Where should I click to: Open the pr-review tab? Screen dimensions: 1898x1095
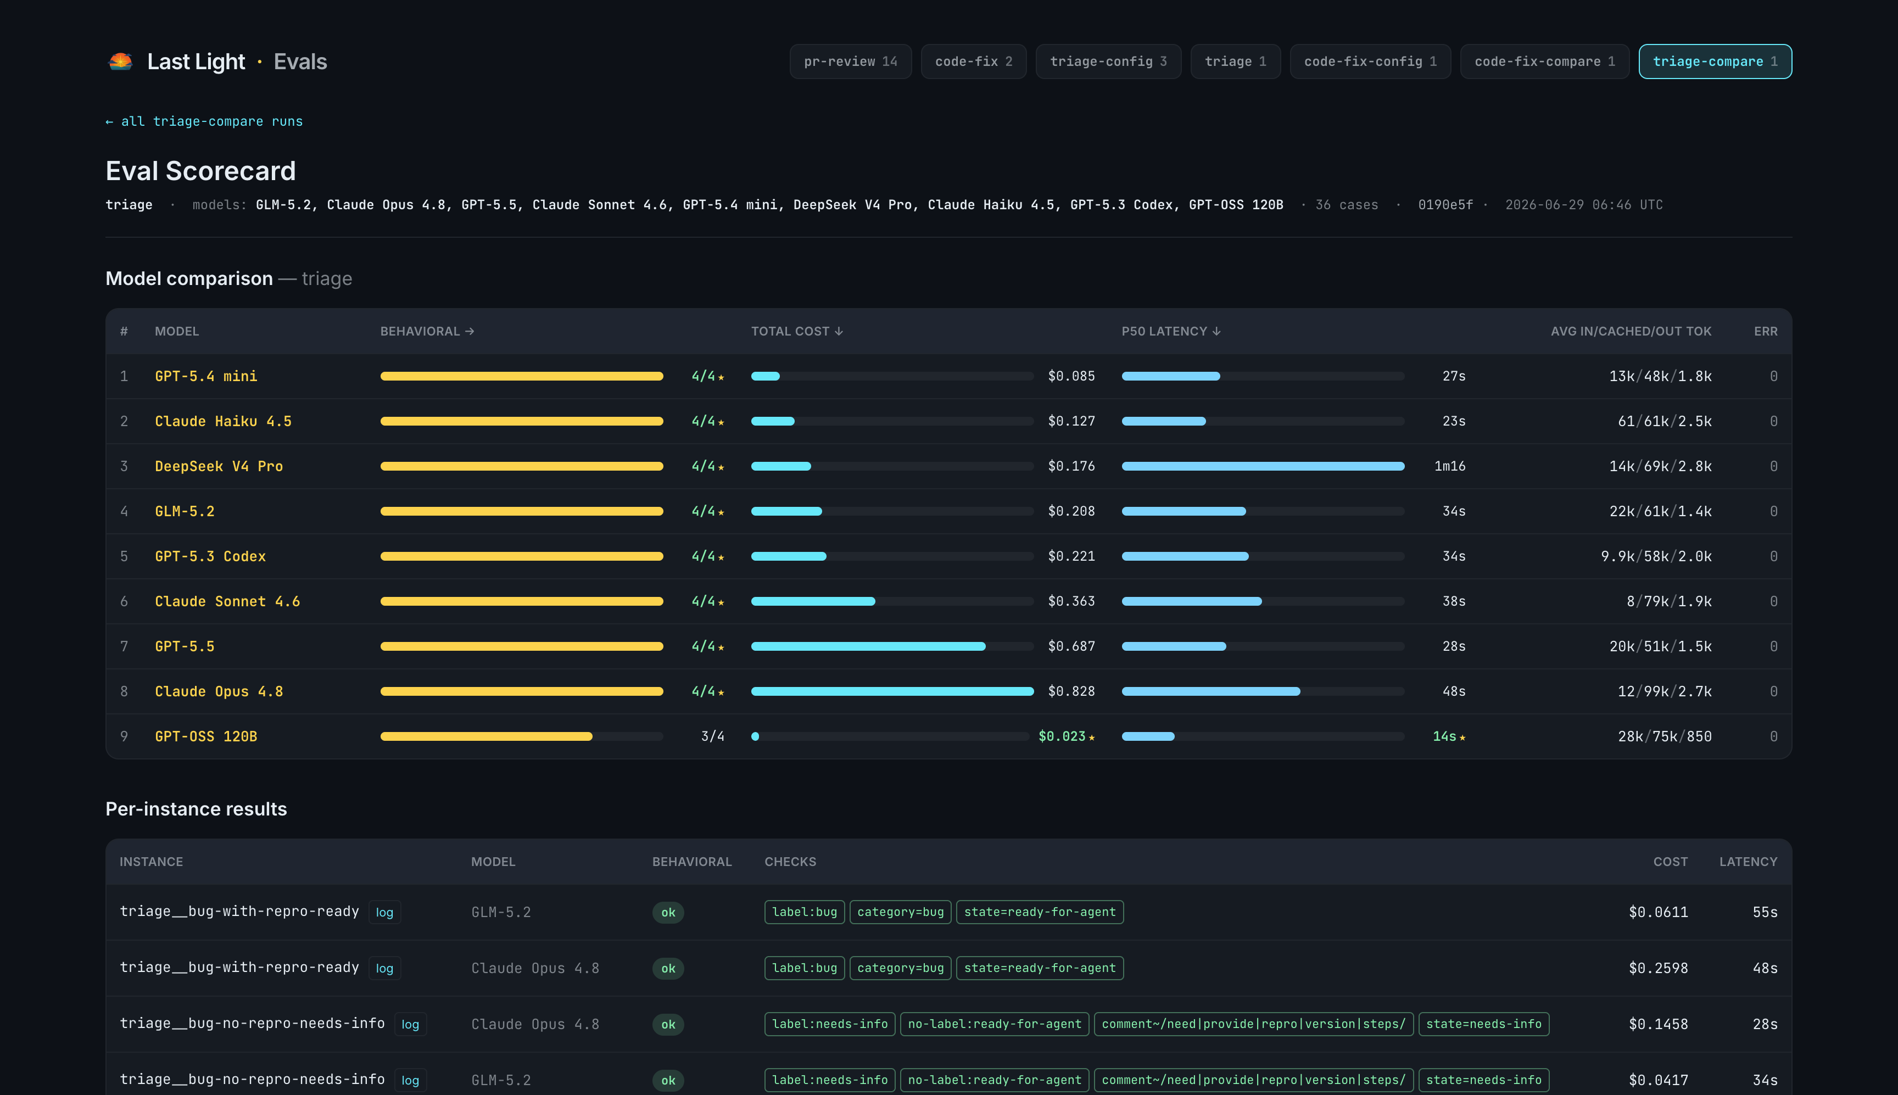click(x=851, y=62)
